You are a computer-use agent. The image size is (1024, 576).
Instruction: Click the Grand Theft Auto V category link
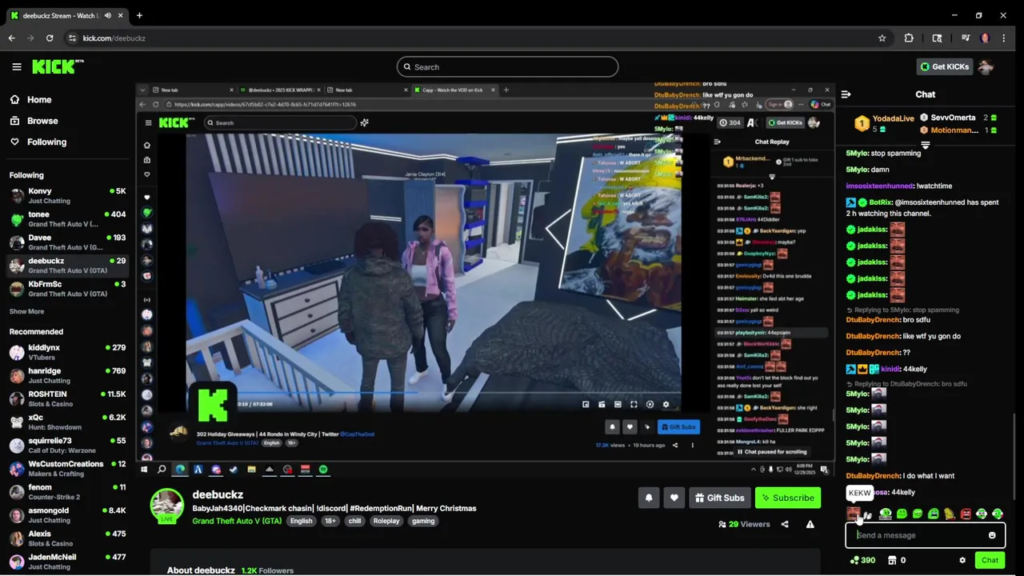pyautogui.click(x=237, y=521)
